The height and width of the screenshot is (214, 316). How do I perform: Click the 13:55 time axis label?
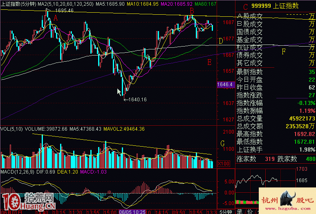click(x=93, y=212)
